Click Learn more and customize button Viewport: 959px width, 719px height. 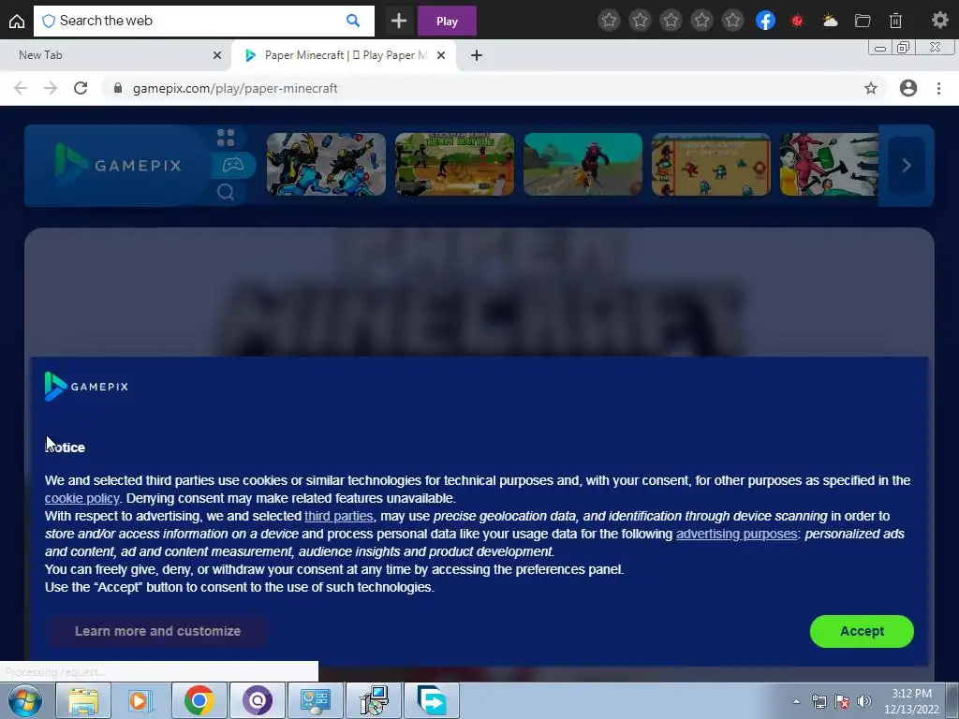[x=157, y=631]
